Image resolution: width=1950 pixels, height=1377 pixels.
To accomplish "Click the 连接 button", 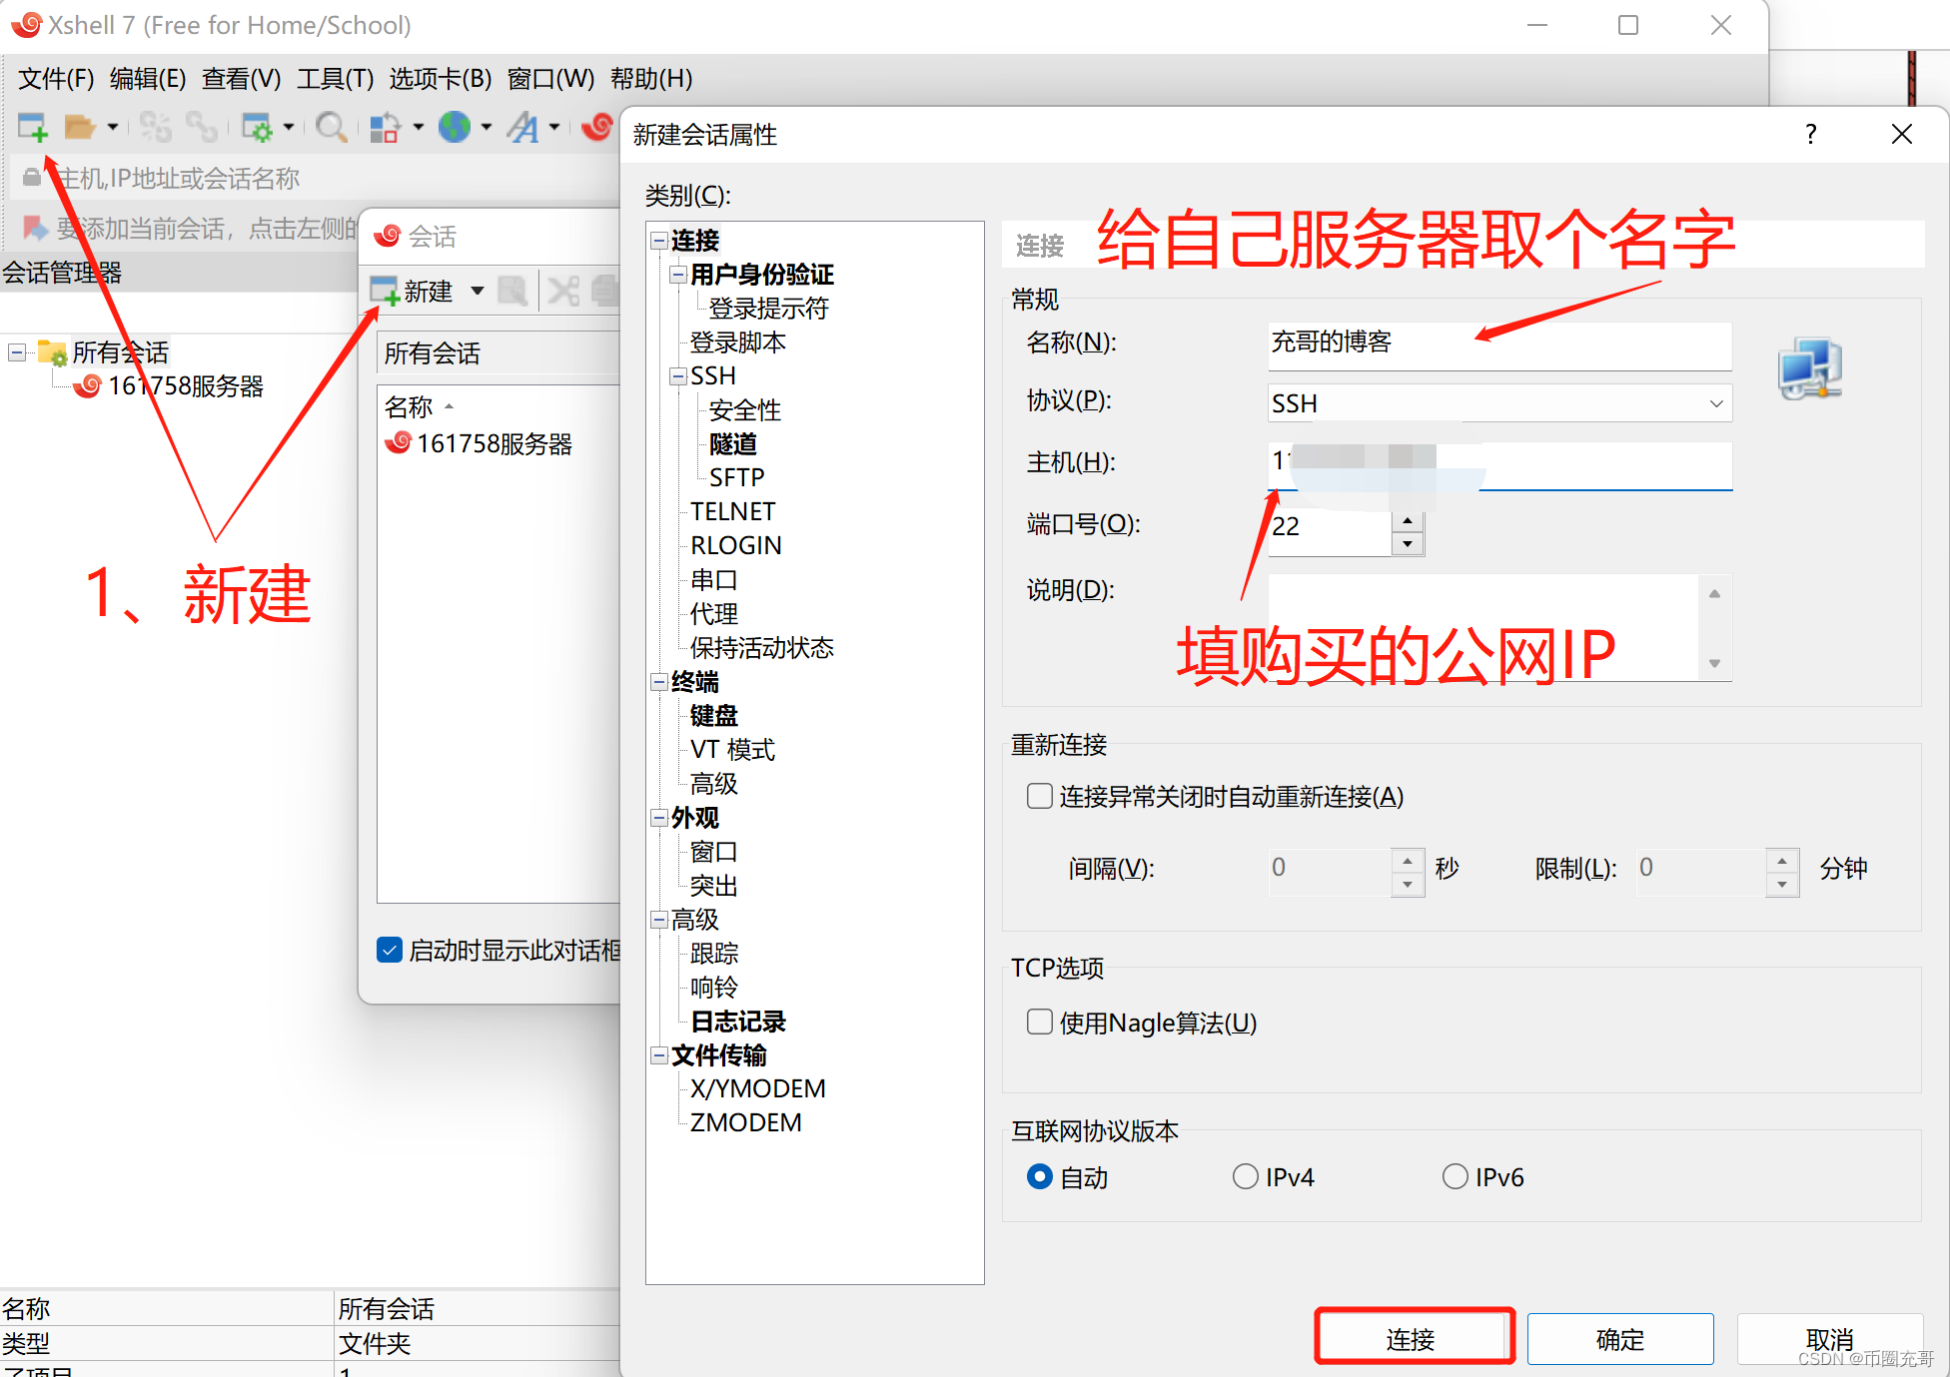I will click(x=1413, y=1338).
